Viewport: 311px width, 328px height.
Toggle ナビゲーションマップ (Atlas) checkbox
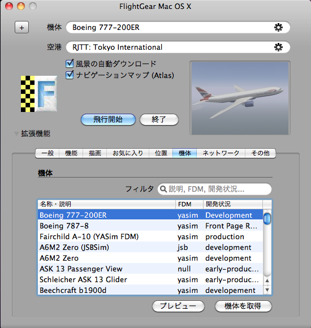[x=70, y=75]
